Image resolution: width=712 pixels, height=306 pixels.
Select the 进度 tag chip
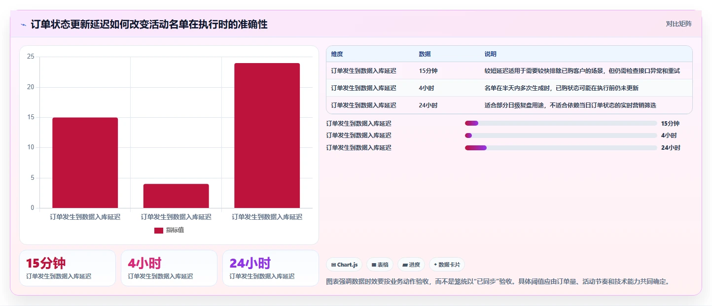pos(411,265)
